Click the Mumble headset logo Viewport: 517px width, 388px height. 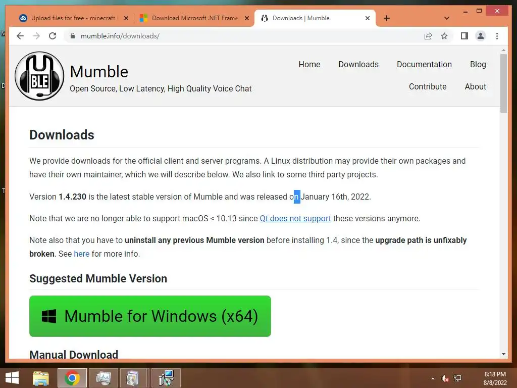click(39, 76)
